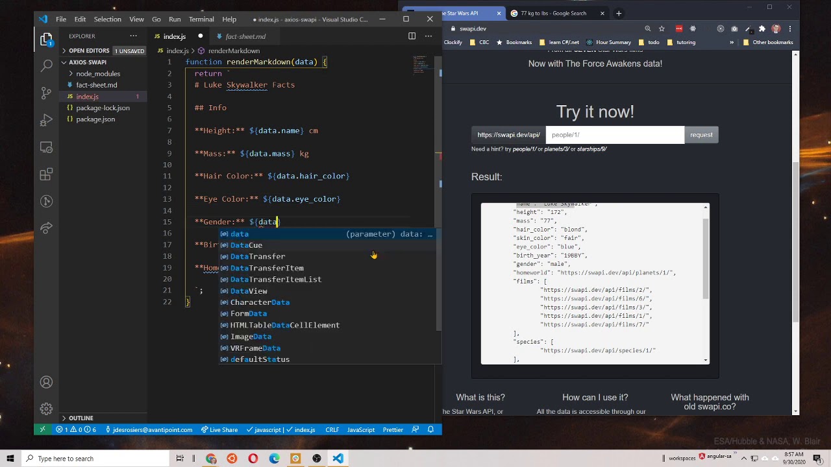Open package-lock.json in the Explorer
Screen dimensions: 831x467
tap(103, 108)
